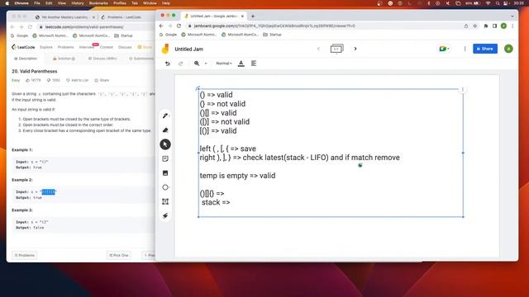Go back in Jamboard browser window
This screenshot has height=297, width=529.
click(x=161, y=26)
